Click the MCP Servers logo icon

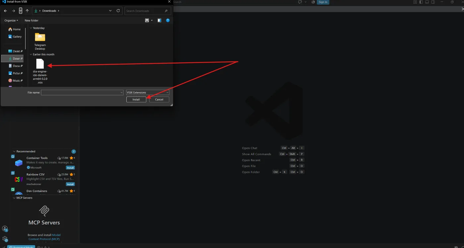click(x=44, y=211)
